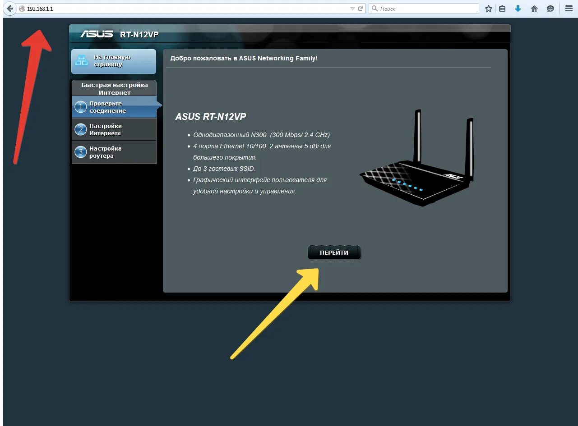Open the downloads arrow icon
Screen dimensions: 578x426
tap(518, 9)
